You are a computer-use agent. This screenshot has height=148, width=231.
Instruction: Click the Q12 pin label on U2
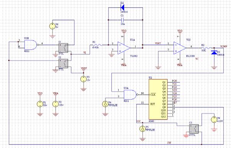tap(163, 117)
